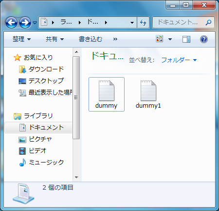Click the dummy1 file name label
Image resolution: width=219 pixels, height=211 pixels.
pos(148,106)
